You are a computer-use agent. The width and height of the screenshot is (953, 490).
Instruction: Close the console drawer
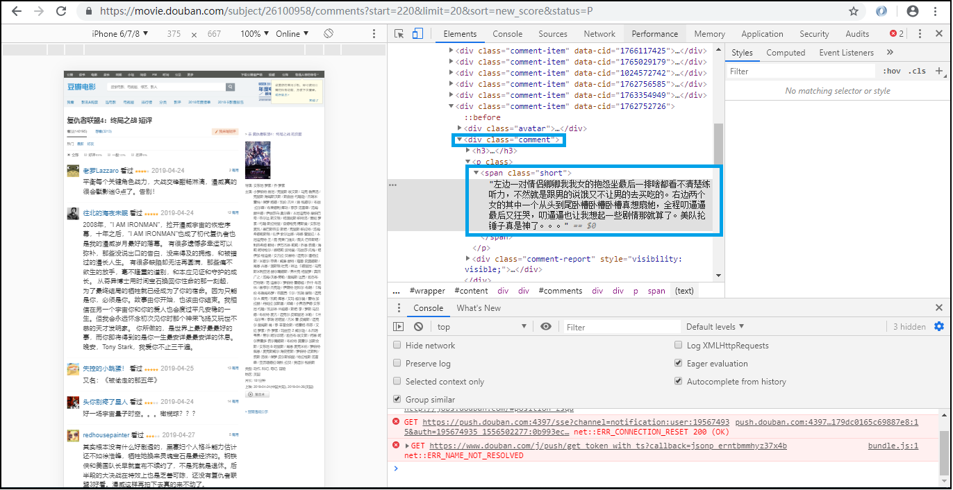(939, 307)
